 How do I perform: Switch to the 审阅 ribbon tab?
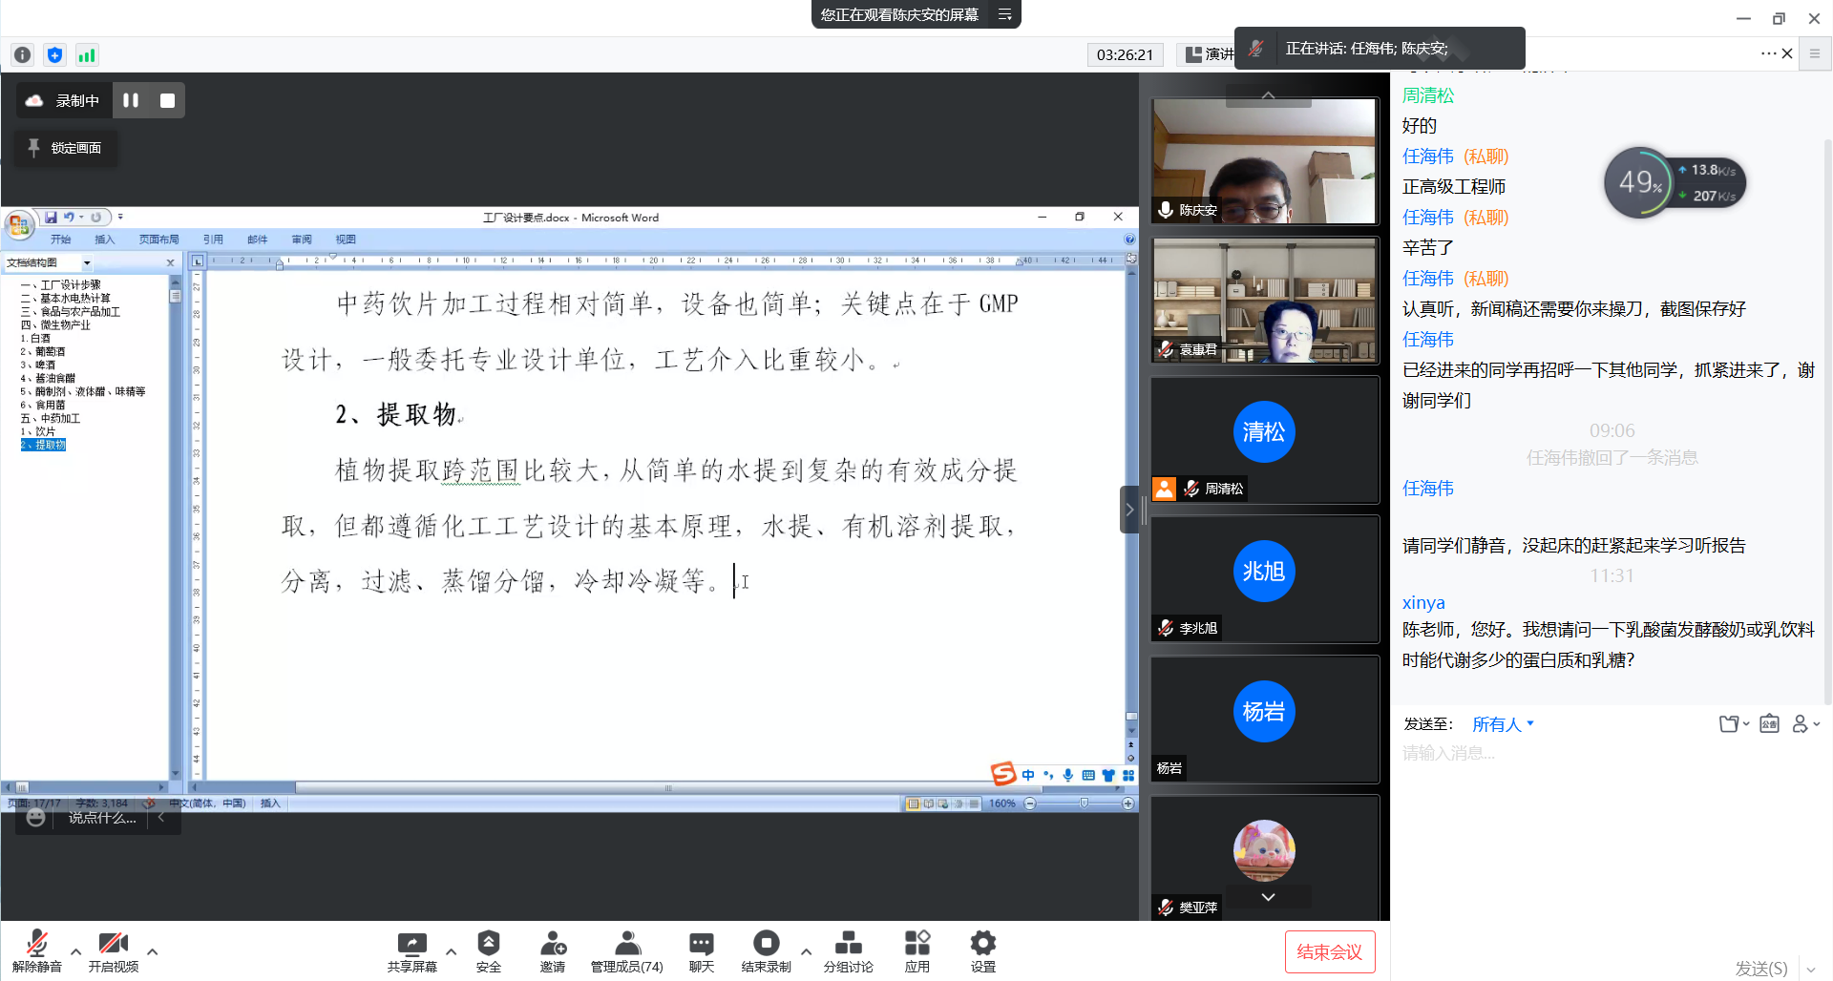[x=302, y=240]
